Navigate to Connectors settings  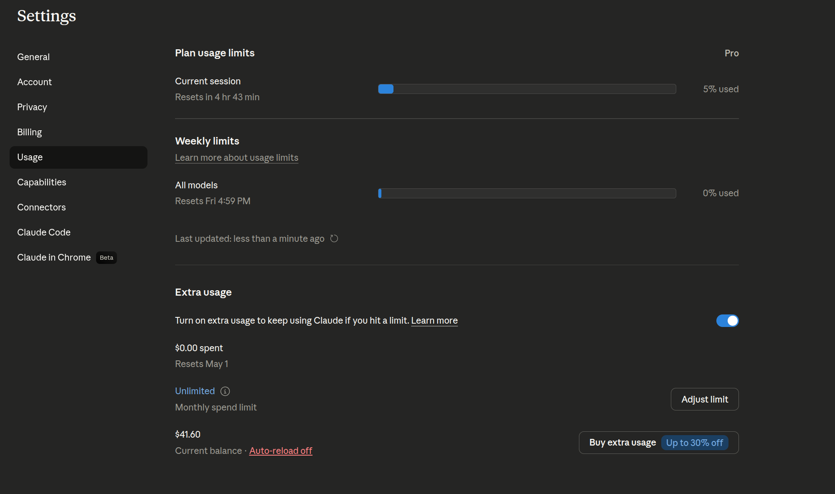click(41, 207)
